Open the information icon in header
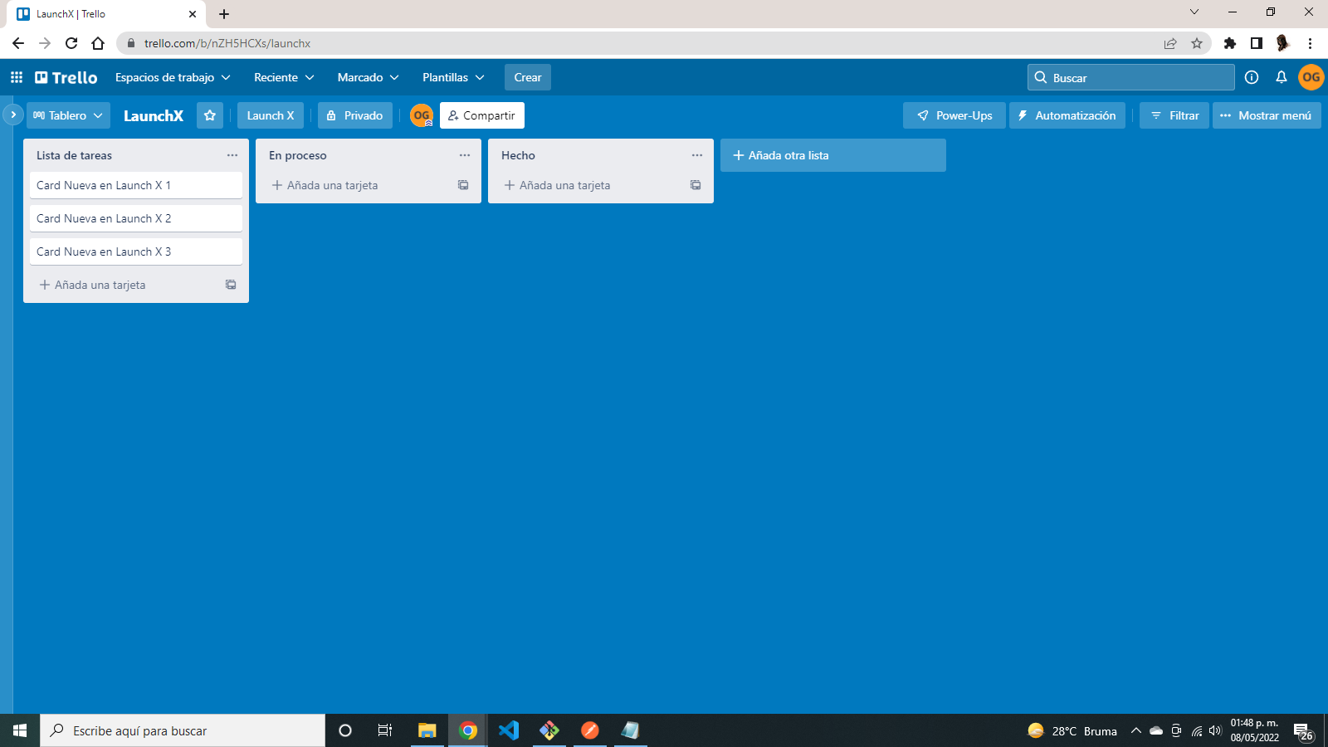Screen dimensions: 1328x747 pos(1252,77)
